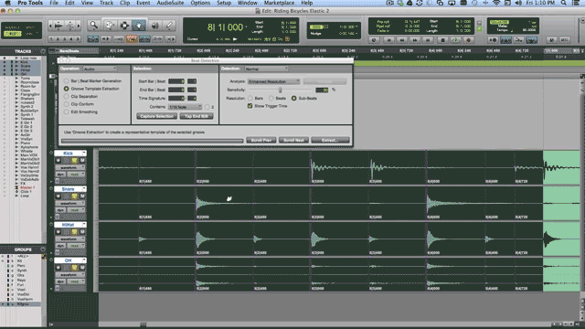The width and height of the screenshot is (585, 329).
Task: Open the Event menu
Action: coord(144,3)
